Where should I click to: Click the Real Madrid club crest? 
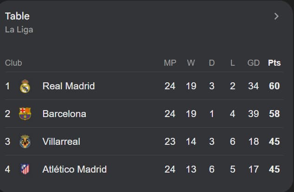(x=25, y=86)
